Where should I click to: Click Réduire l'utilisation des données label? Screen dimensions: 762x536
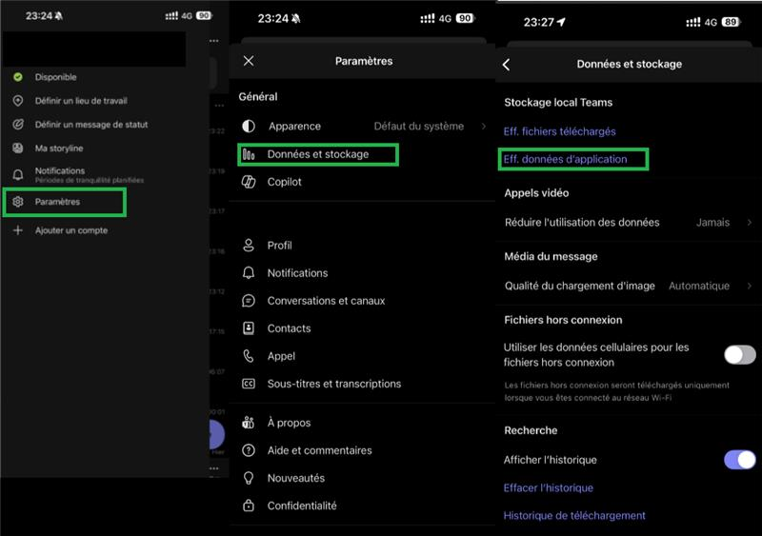click(582, 223)
